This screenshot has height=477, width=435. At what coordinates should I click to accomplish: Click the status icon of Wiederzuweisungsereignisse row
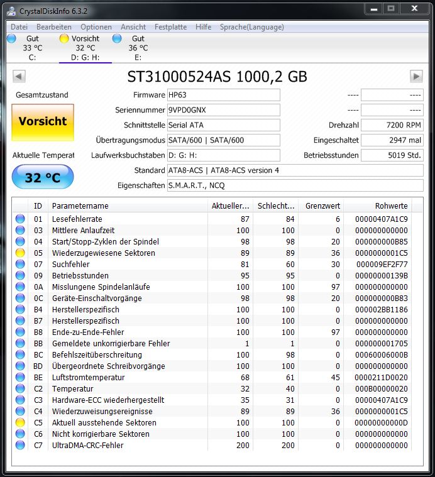pos(20,411)
